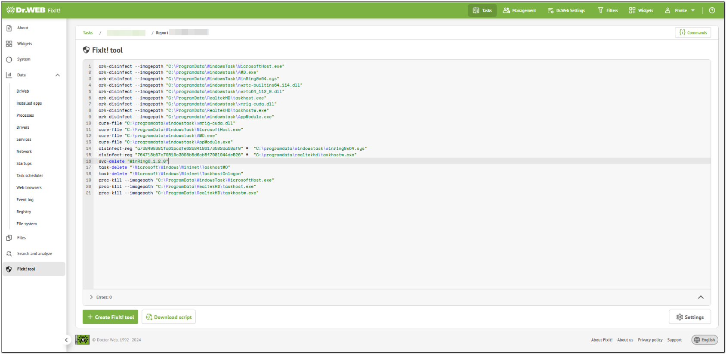
Task: Click Download script button
Action: [169, 317]
